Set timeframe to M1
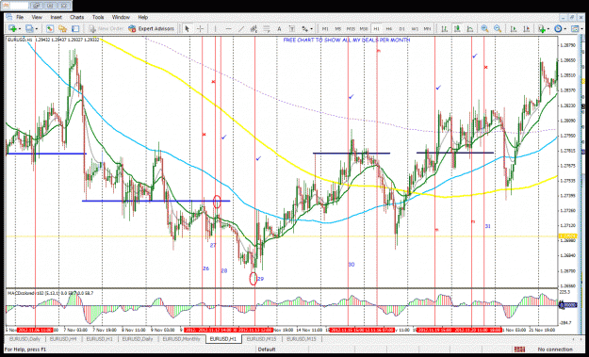This screenshot has height=357, width=589. tap(325, 28)
